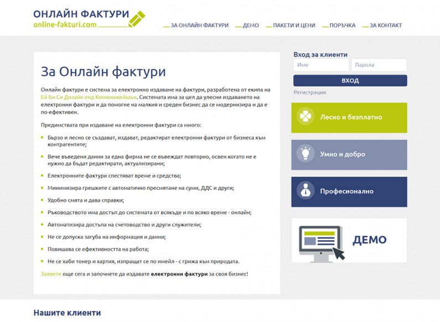Open the ЗА ОНЛАЙН ФАКТУРИ menu item
The width and height of the screenshot is (440, 322).
pyautogui.click(x=199, y=25)
